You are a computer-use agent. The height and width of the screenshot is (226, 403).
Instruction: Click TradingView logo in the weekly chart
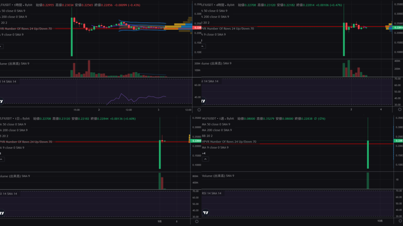[205, 213]
